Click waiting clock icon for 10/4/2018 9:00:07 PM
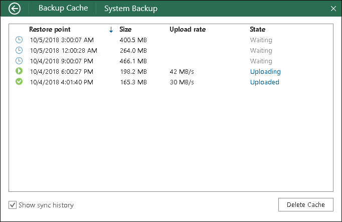 (x=19, y=61)
